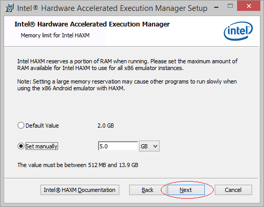Screen dimensions: 264x207
Task: Cancel the HAXM setup
Action: pos(233,190)
